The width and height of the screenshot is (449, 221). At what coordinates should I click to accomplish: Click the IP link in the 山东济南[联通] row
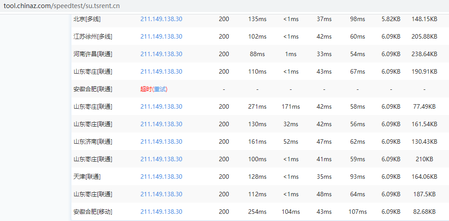pyautogui.click(x=161, y=141)
